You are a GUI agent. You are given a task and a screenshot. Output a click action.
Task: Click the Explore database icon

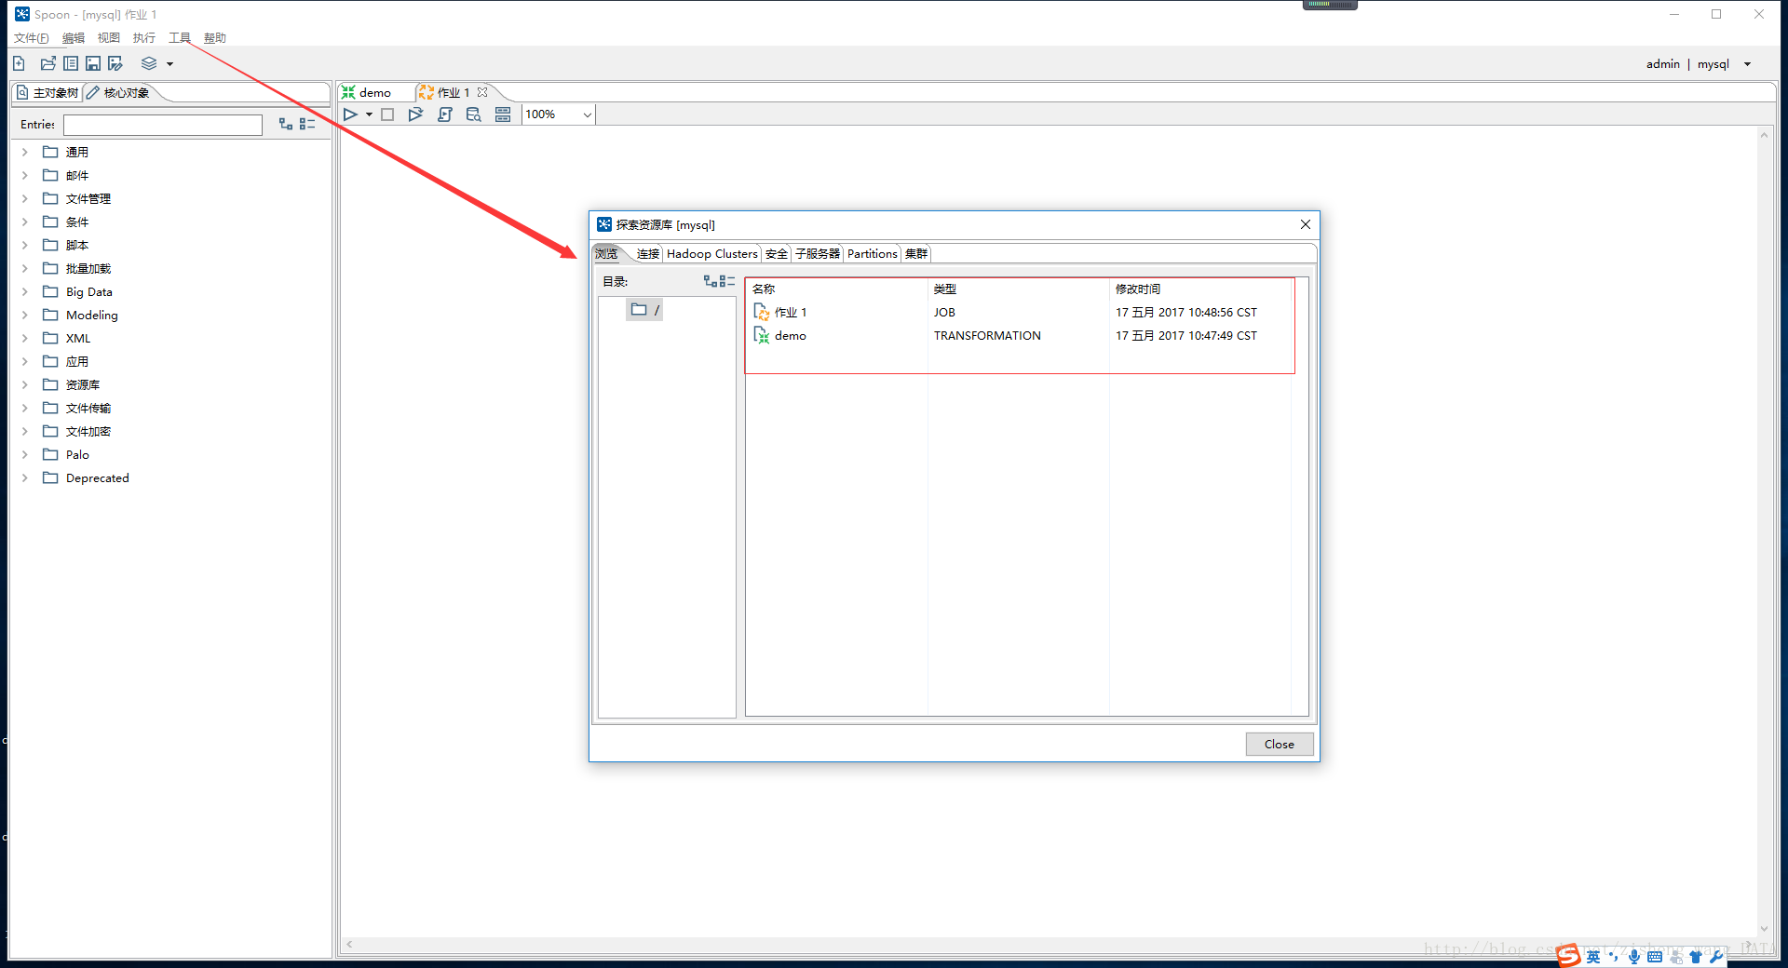point(474,114)
